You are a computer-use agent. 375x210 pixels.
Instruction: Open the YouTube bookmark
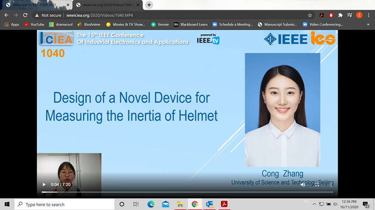(34, 24)
